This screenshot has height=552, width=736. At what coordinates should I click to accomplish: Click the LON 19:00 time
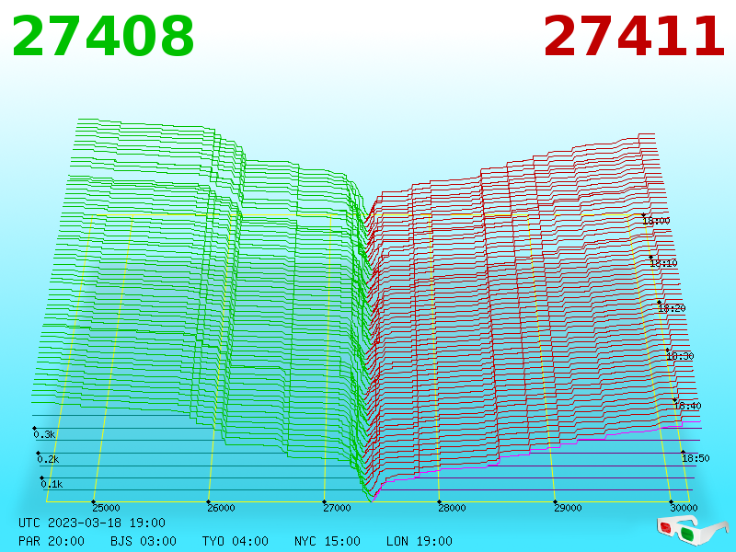coord(420,541)
